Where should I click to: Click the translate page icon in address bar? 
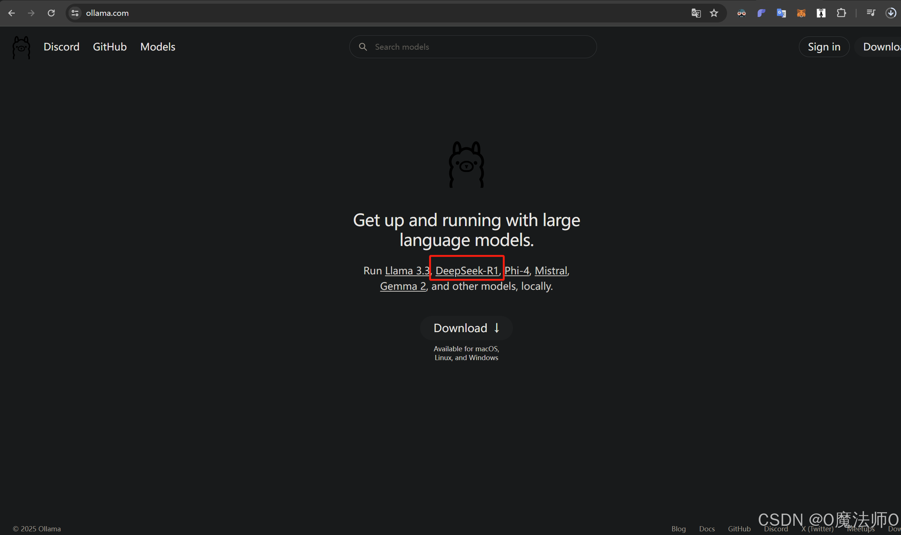pos(696,13)
